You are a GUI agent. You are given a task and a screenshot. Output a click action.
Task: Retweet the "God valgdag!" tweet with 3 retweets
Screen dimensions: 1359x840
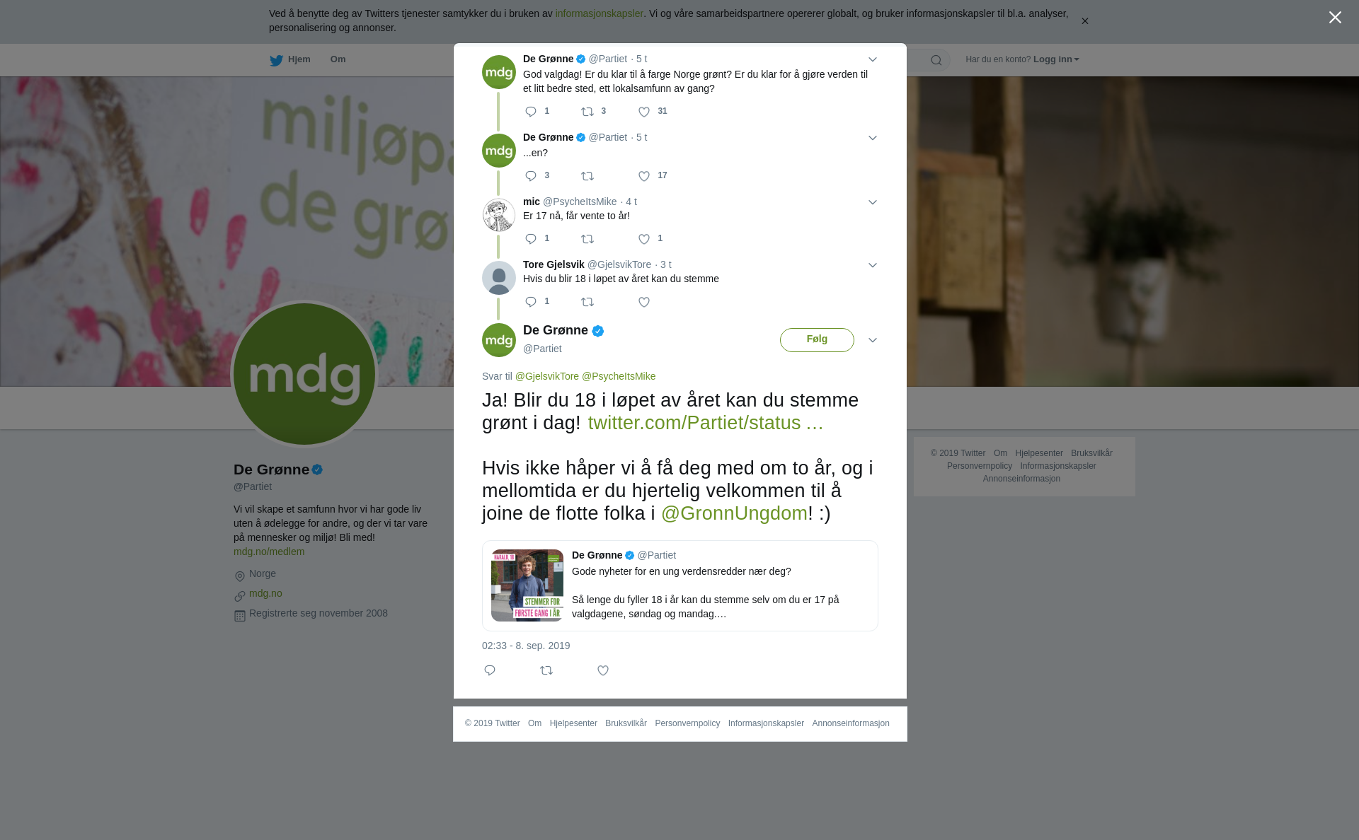tap(587, 112)
